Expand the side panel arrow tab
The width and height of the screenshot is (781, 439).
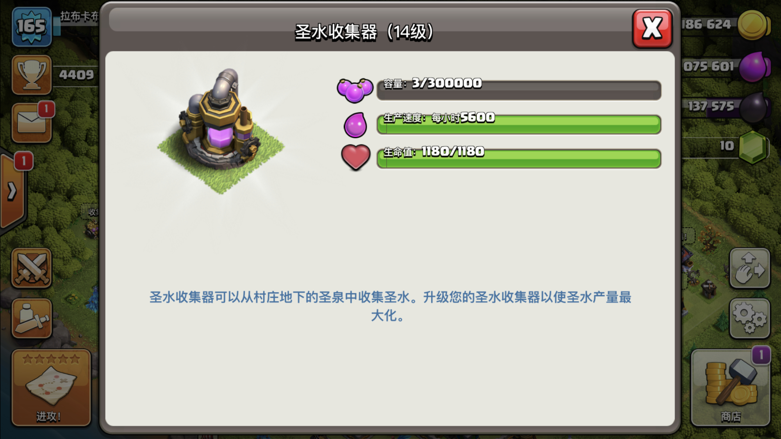click(12, 191)
